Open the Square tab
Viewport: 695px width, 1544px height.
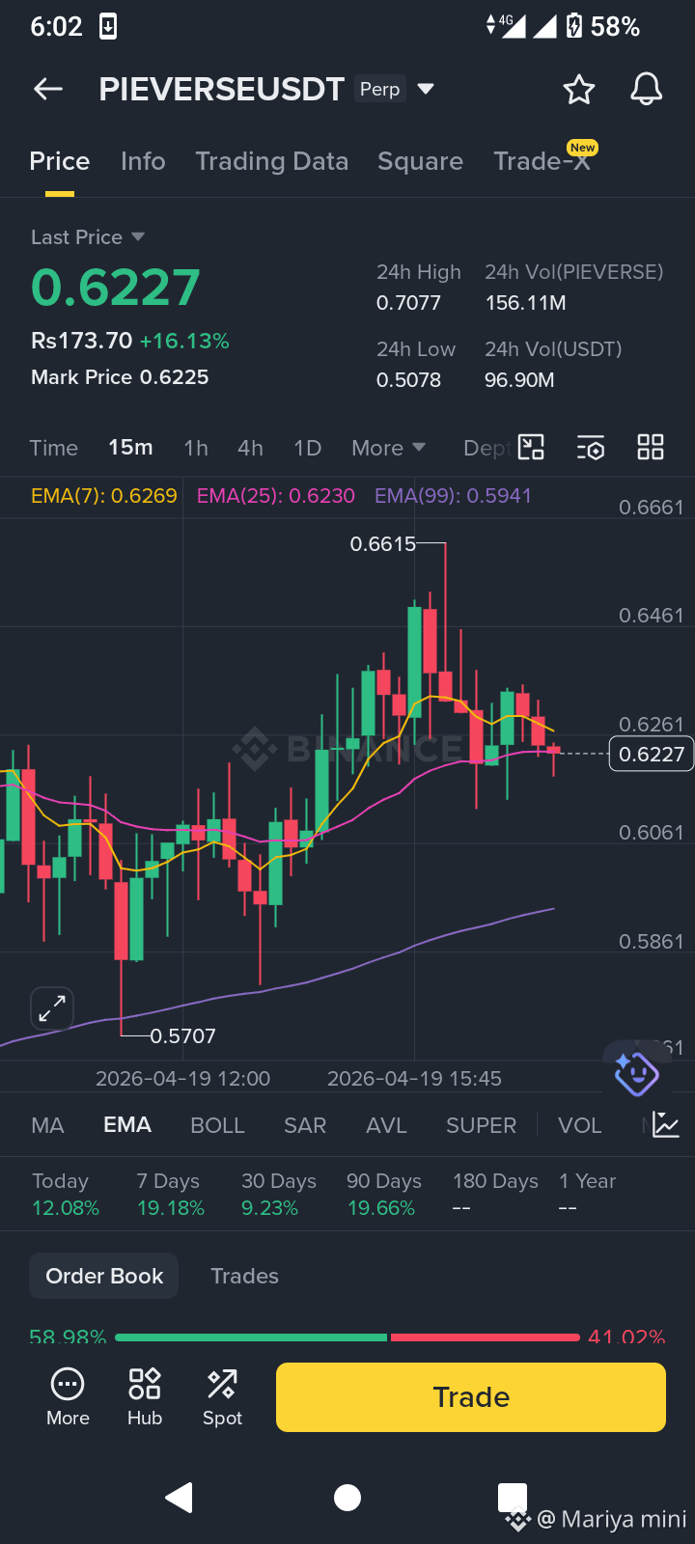(420, 161)
